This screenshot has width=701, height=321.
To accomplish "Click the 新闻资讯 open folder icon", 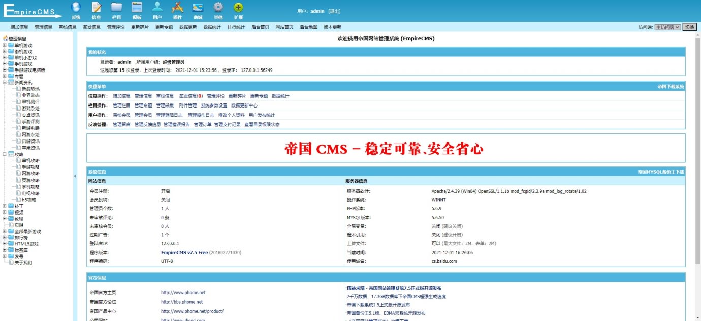I will click(11, 82).
